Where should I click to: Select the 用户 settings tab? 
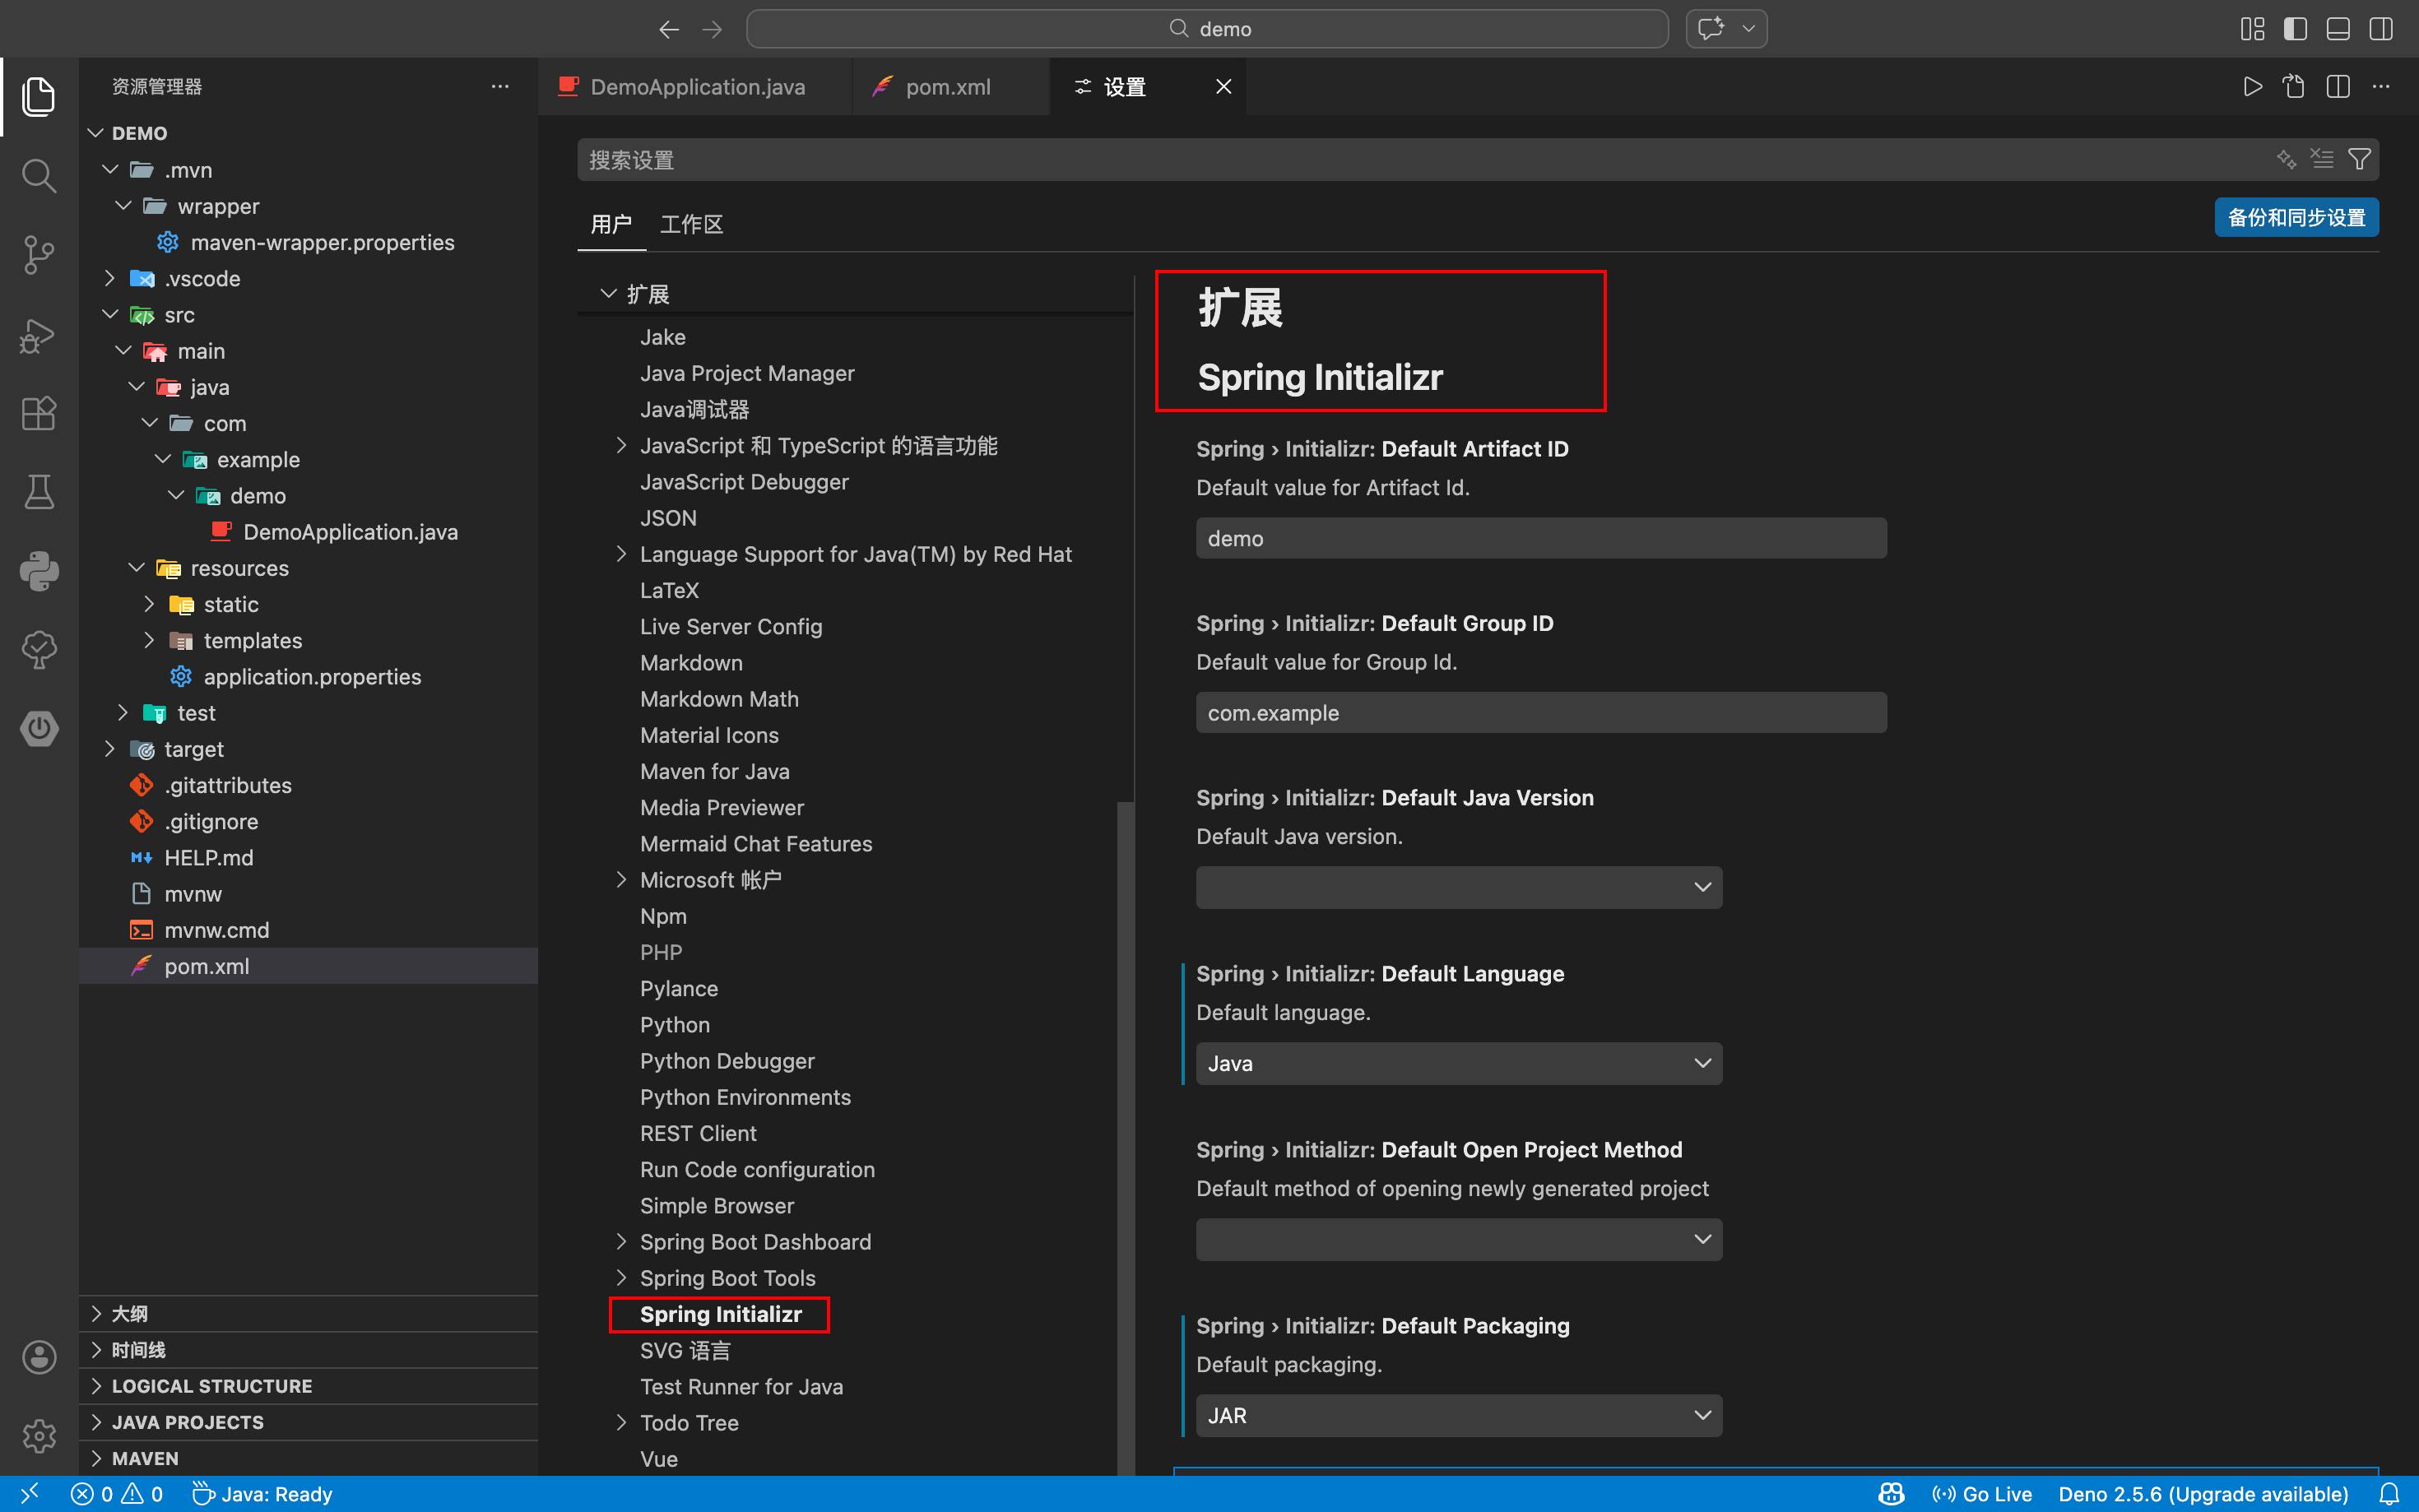[611, 224]
